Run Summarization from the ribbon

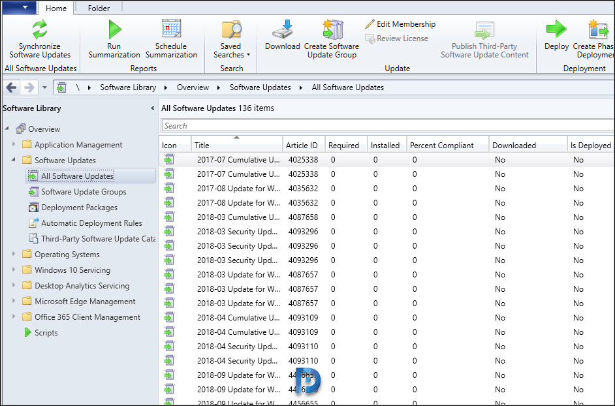(x=114, y=39)
